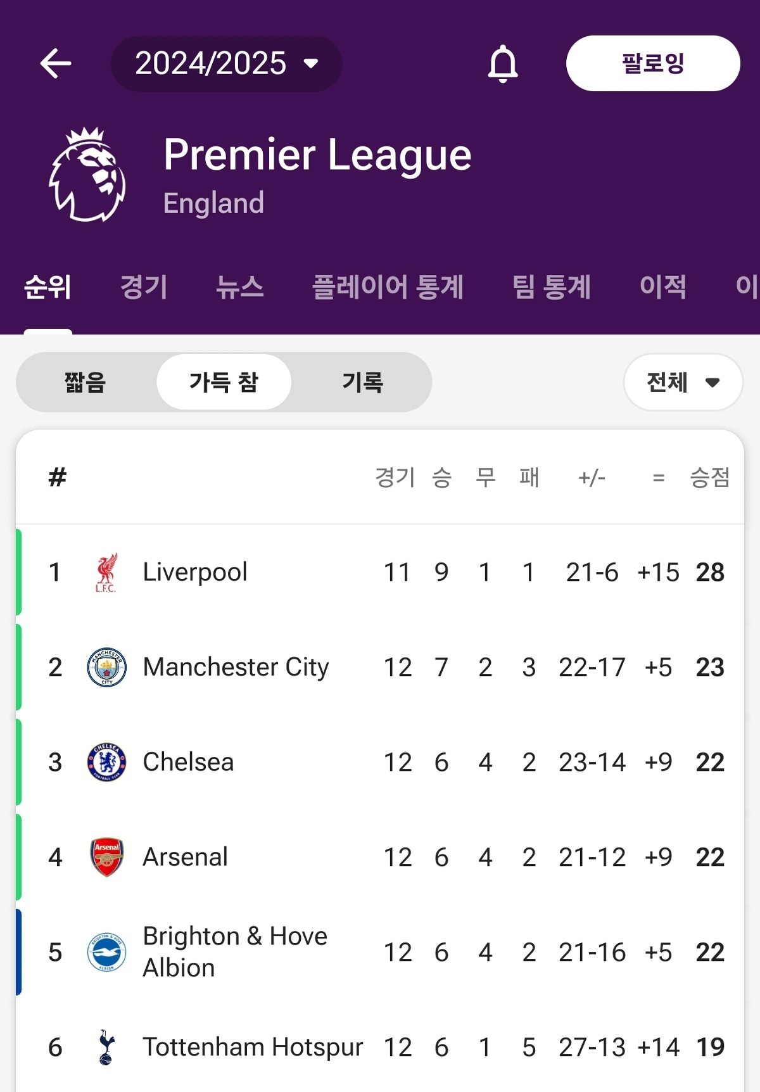Switch to the 기록 table view
This screenshot has width=760, height=1092.
pos(362,382)
